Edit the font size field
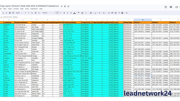This screenshot has width=180, height=101. click(x=57, y=13)
